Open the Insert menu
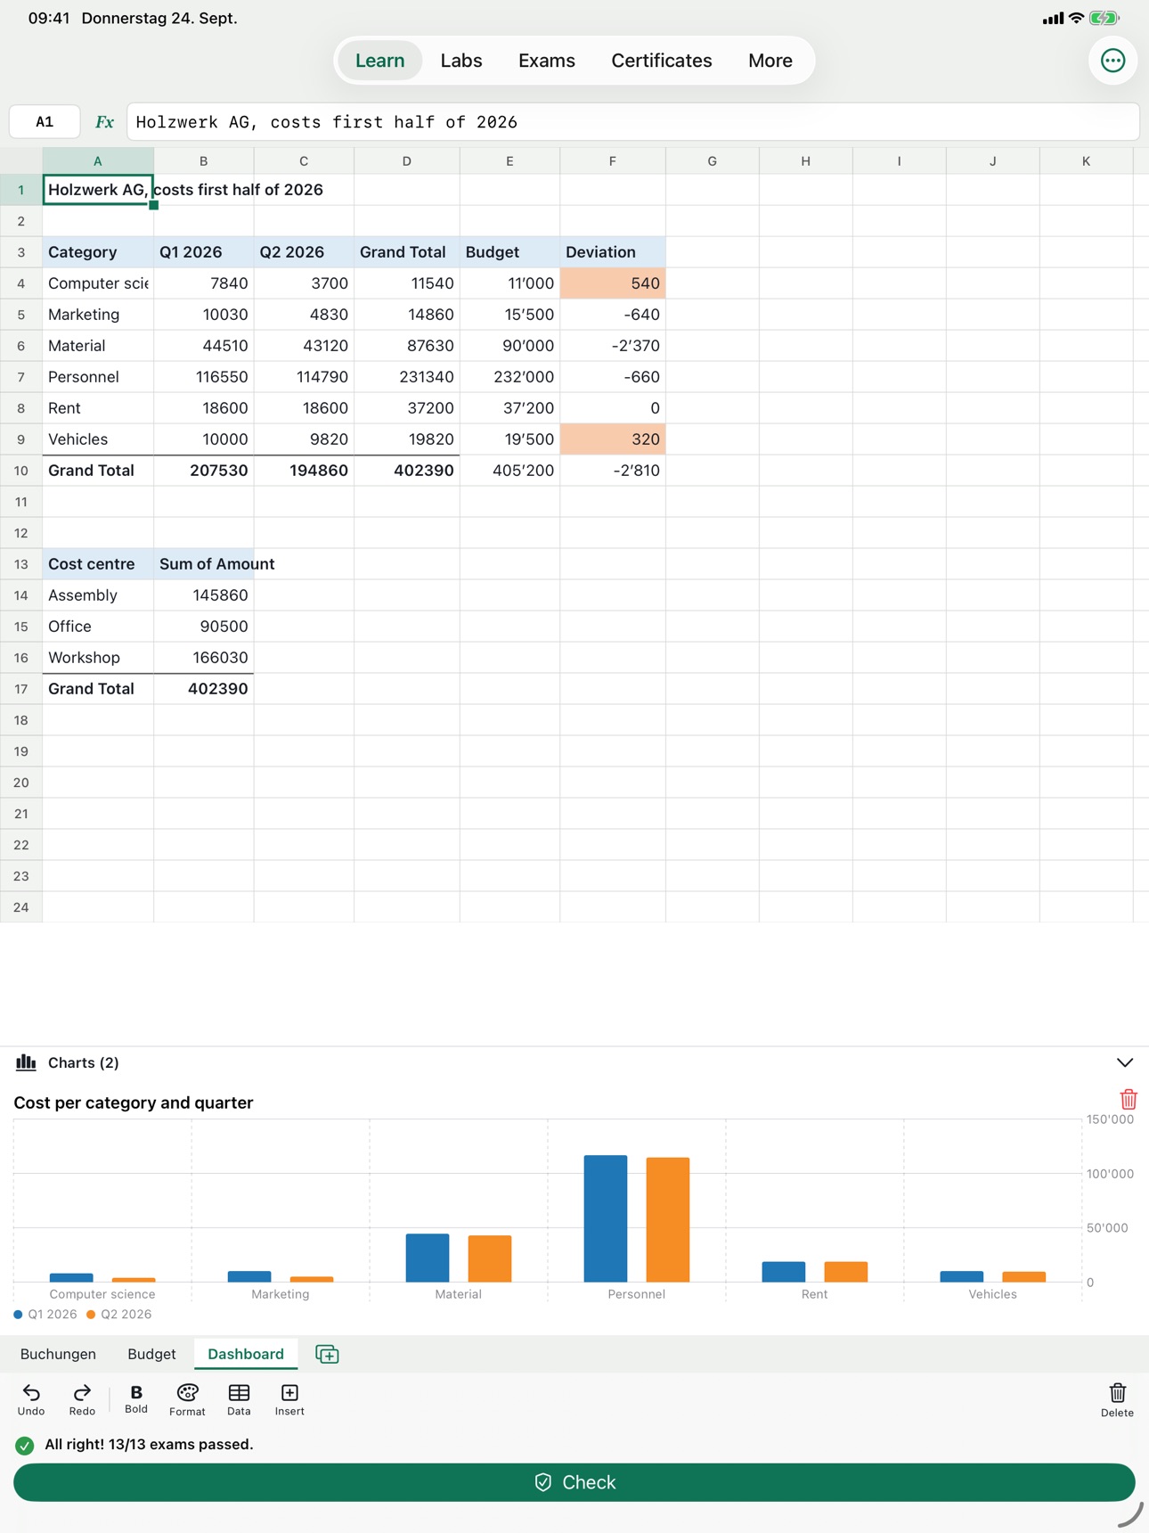This screenshot has height=1533, width=1149. pyautogui.click(x=289, y=1398)
